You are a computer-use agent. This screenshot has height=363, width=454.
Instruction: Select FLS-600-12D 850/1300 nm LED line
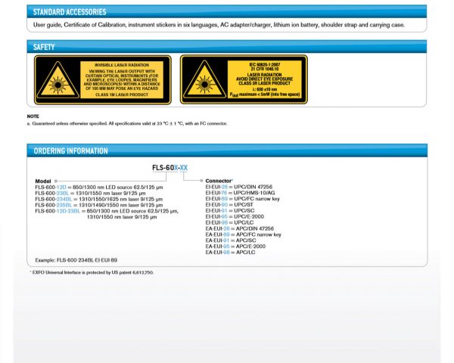pos(99,188)
